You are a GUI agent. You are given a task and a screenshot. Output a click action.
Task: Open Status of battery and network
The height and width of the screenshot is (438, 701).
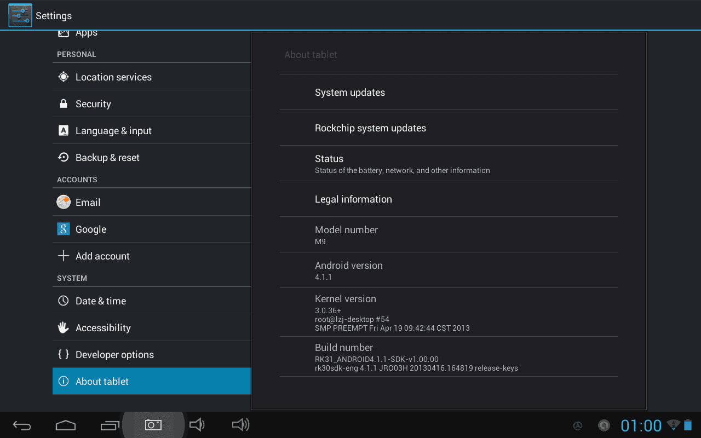(x=449, y=163)
